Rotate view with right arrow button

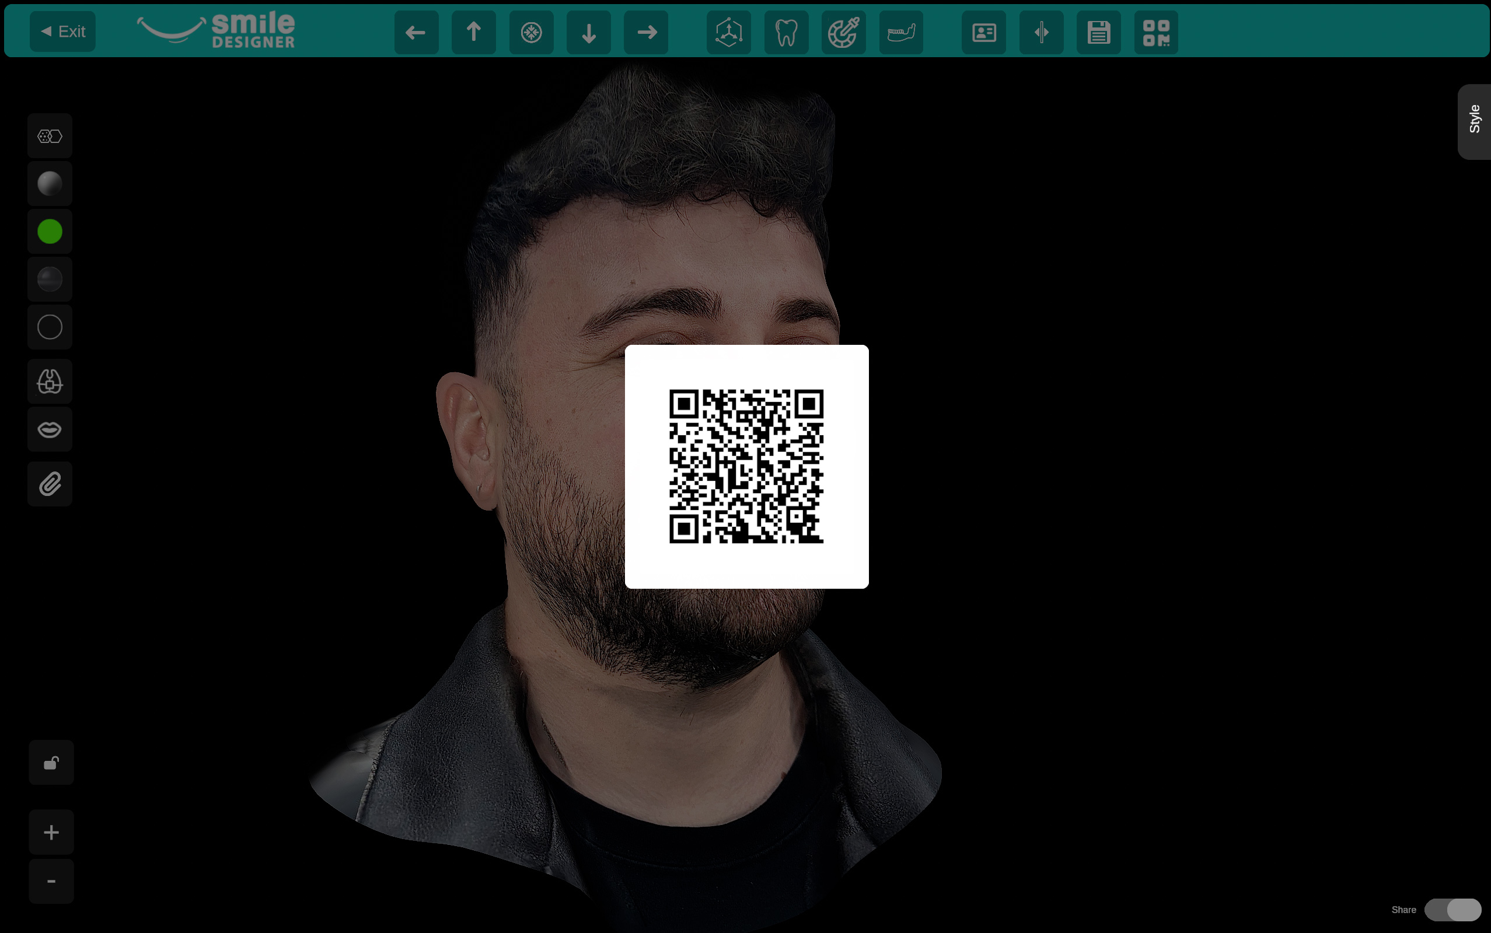click(x=645, y=32)
